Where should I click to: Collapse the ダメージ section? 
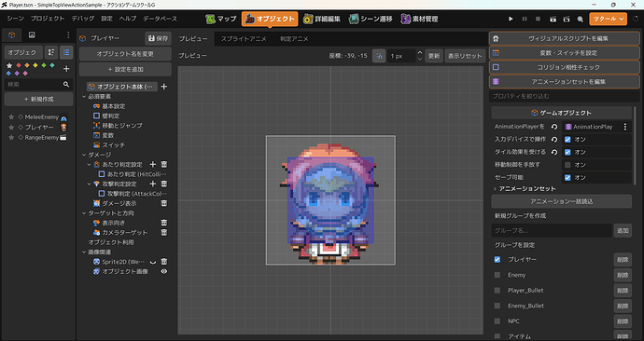[x=84, y=155]
